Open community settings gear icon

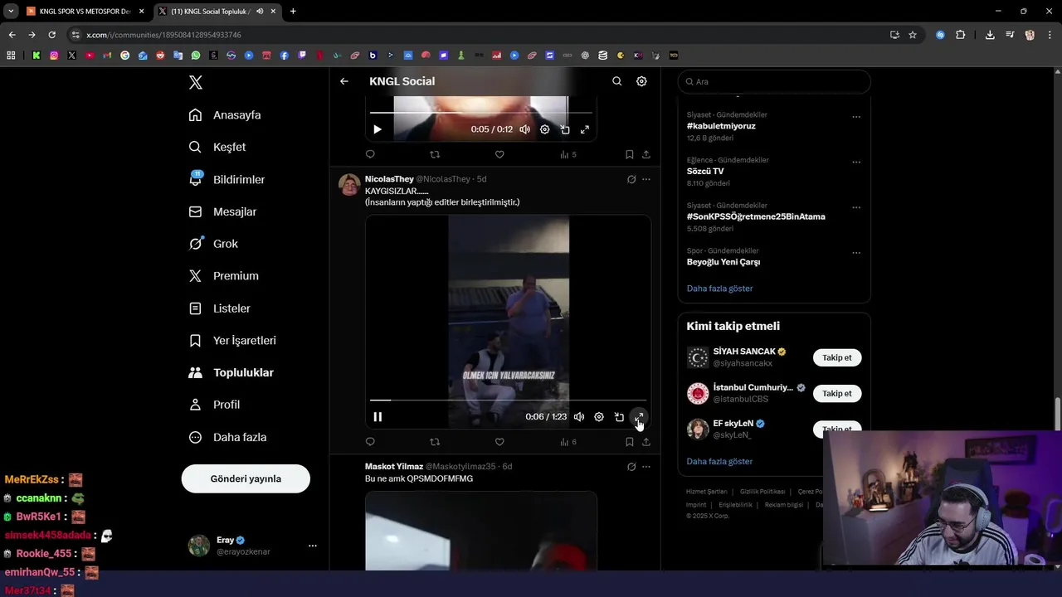point(641,81)
